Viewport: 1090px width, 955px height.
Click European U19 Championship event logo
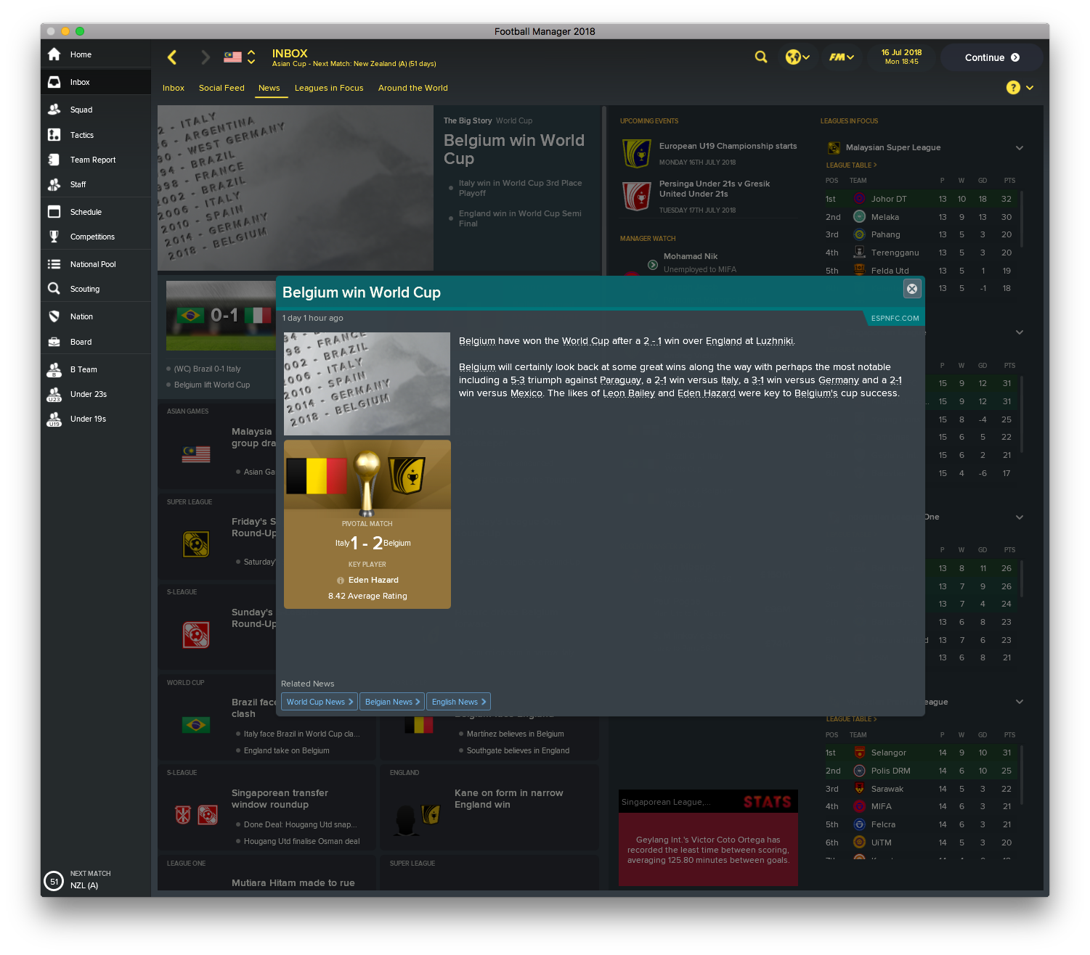[637, 154]
